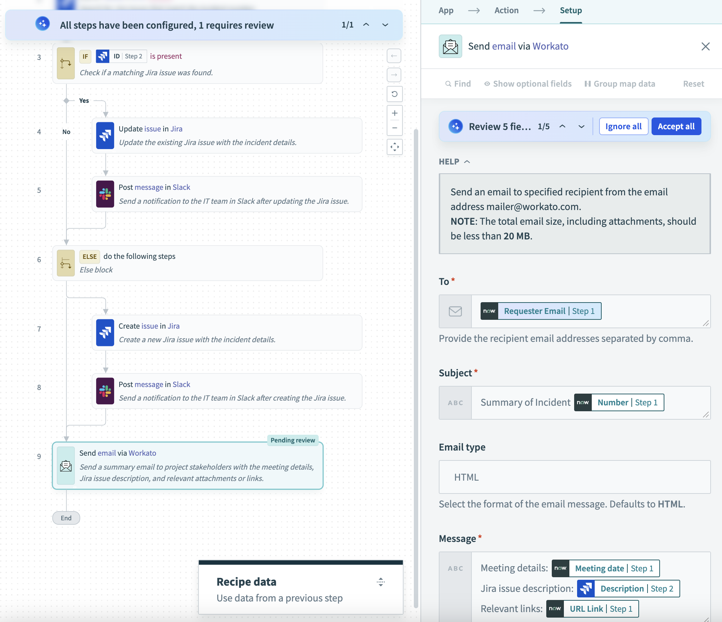
Task: Click the Slack icon on step 5
Action: pyautogui.click(x=105, y=194)
